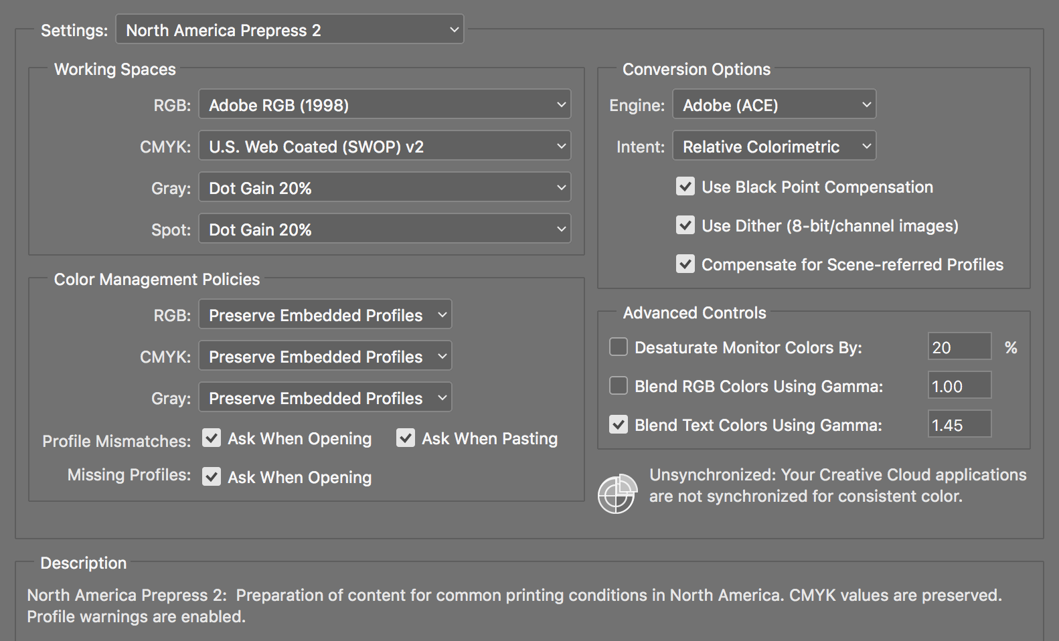Open the Settings preset dropdown
The height and width of the screenshot is (641, 1059).
click(289, 29)
